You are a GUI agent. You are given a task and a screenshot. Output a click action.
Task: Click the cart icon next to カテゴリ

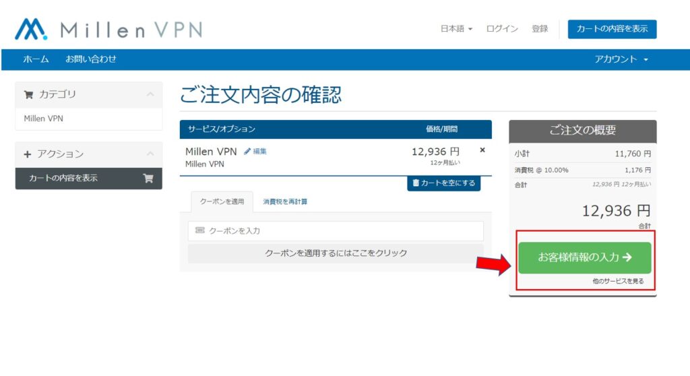coord(28,94)
